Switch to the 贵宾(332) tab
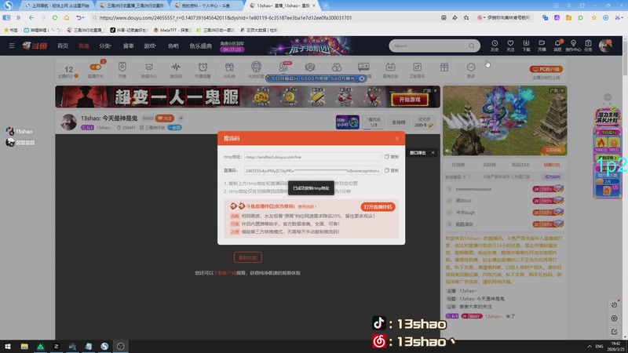Image resolution: width=628 pixels, height=353 pixels. pos(520,165)
